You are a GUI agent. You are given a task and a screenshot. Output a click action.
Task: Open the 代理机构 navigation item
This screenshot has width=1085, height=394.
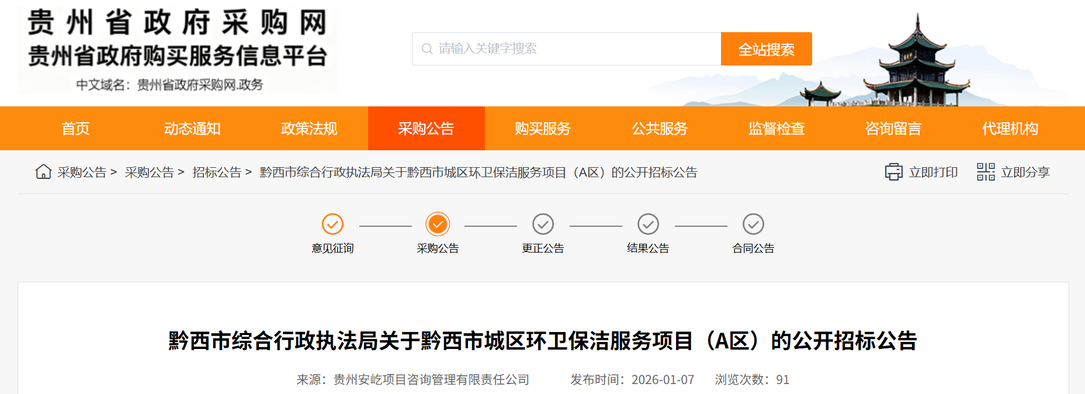click(x=1010, y=129)
